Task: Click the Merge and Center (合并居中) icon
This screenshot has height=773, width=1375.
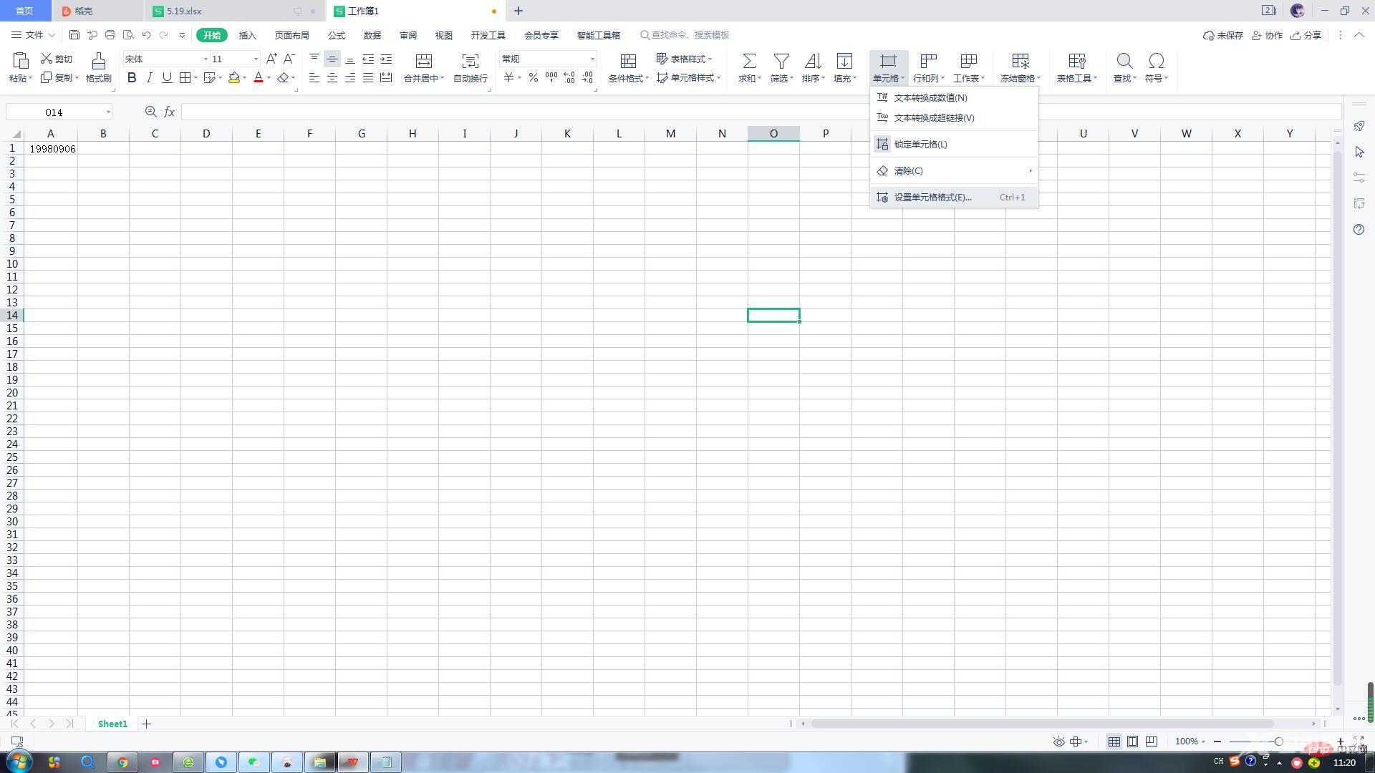Action: pos(423,62)
